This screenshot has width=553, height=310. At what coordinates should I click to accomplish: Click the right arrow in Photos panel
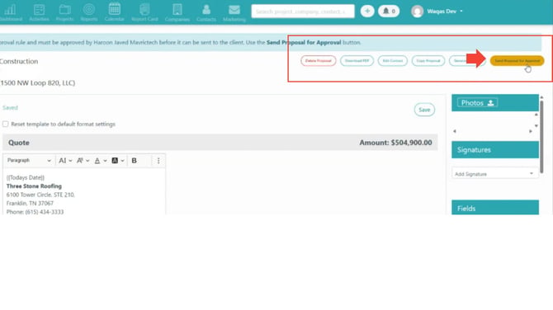[531, 131]
